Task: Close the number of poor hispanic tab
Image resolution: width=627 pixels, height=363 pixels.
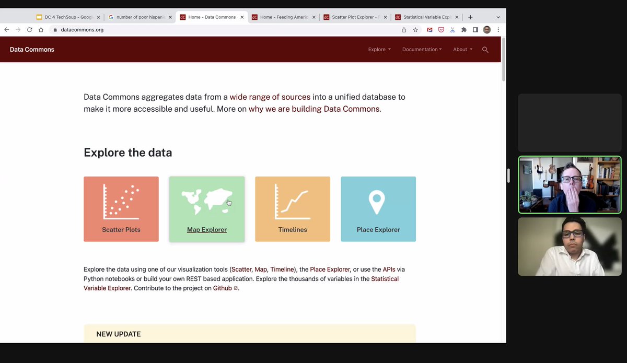Action: [x=170, y=17]
